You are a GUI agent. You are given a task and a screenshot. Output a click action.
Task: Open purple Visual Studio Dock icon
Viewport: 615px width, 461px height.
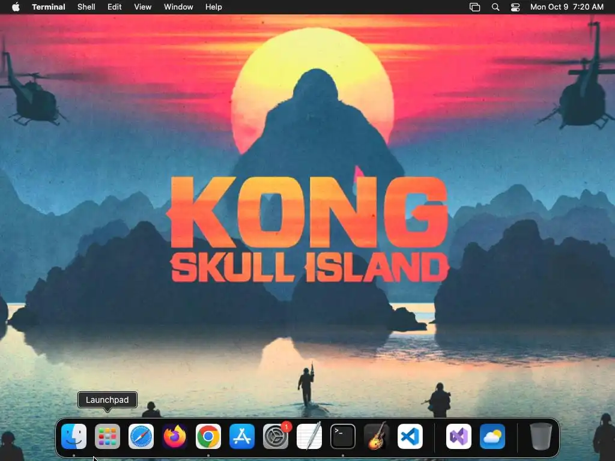pos(459,436)
